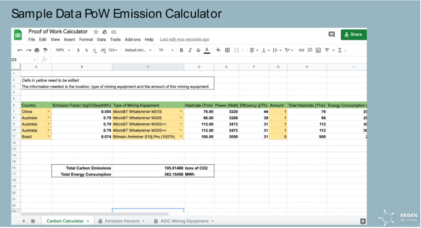421x228 pixels.
Task: Open the China country dropdown arrow
Action: 48,112
